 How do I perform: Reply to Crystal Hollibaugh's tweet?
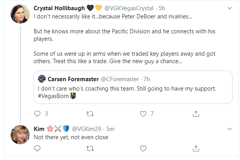(x=38, y=114)
